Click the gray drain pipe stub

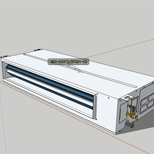(x=130, y=124)
